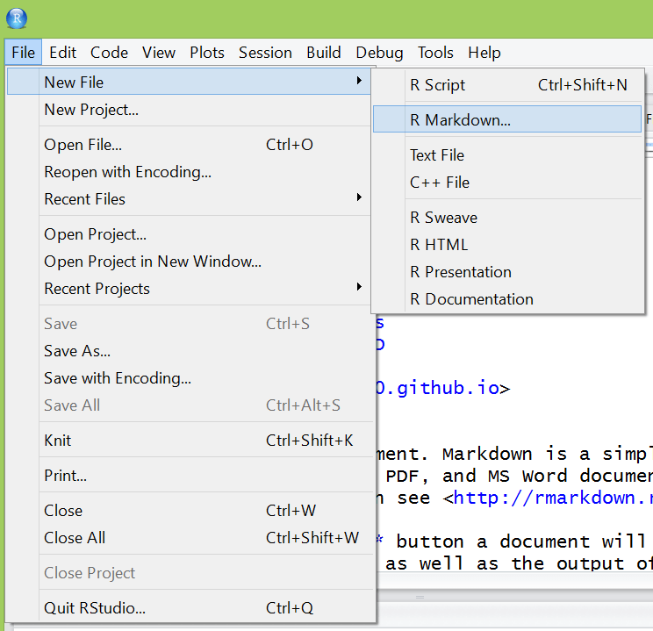The width and height of the screenshot is (653, 631).
Task: Click Knit in the File menu
Action: point(189,441)
